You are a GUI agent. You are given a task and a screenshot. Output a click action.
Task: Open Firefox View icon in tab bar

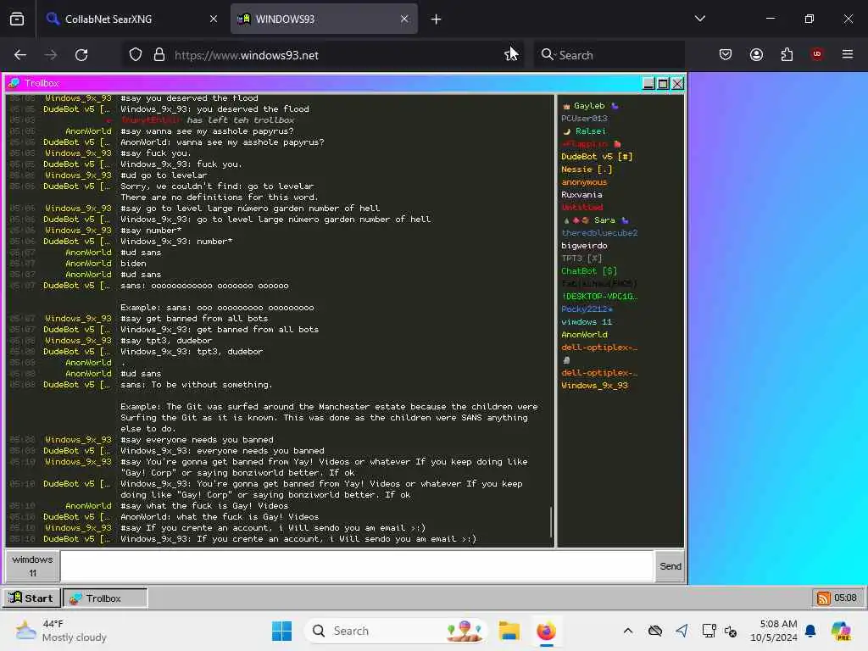17,19
